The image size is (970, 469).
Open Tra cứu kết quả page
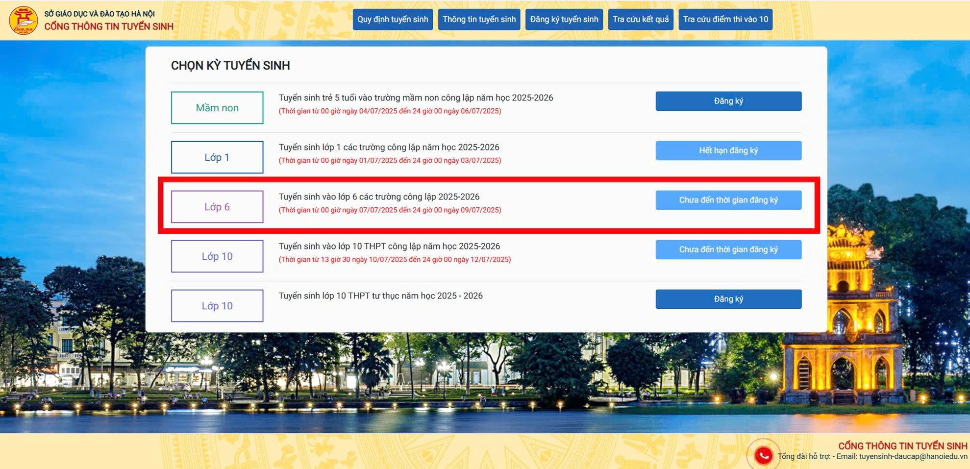click(640, 20)
